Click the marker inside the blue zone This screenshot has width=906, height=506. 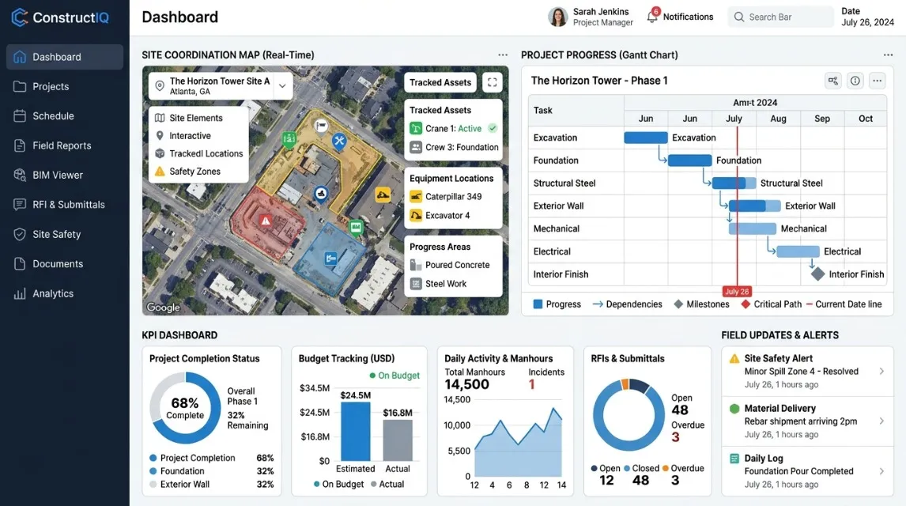331,259
